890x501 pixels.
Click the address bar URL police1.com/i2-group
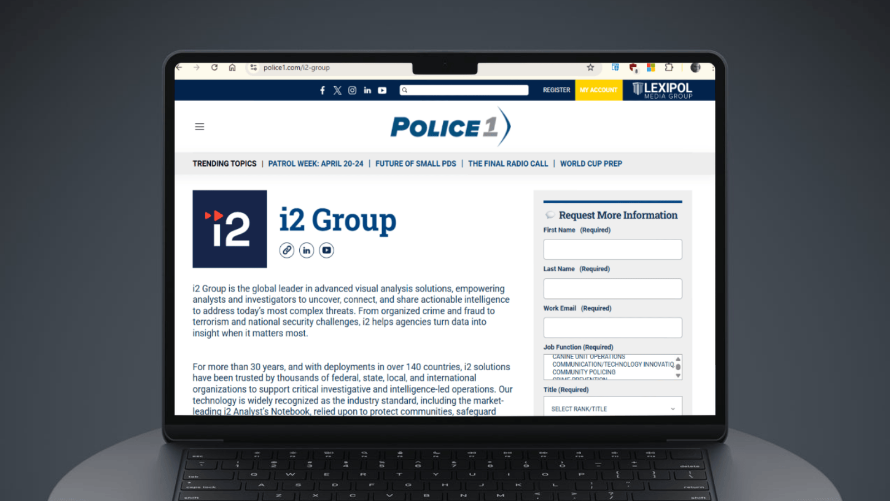tap(296, 67)
